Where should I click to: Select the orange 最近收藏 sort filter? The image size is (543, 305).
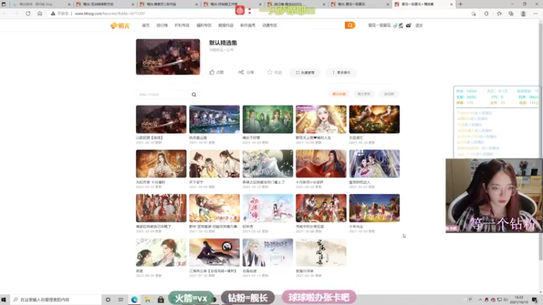pos(339,94)
